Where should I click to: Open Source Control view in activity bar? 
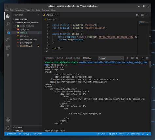pyautogui.click(x=8, y=32)
